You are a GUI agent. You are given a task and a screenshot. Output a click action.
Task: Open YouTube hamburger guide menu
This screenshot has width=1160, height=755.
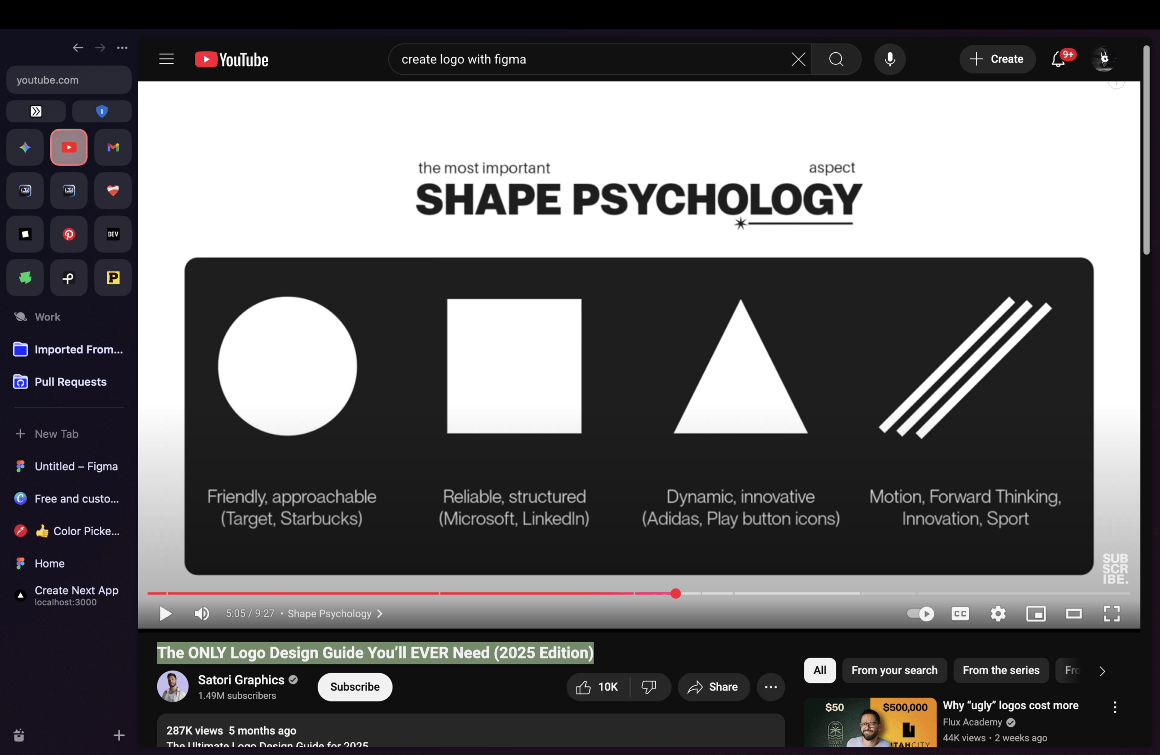click(x=166, y=59)
